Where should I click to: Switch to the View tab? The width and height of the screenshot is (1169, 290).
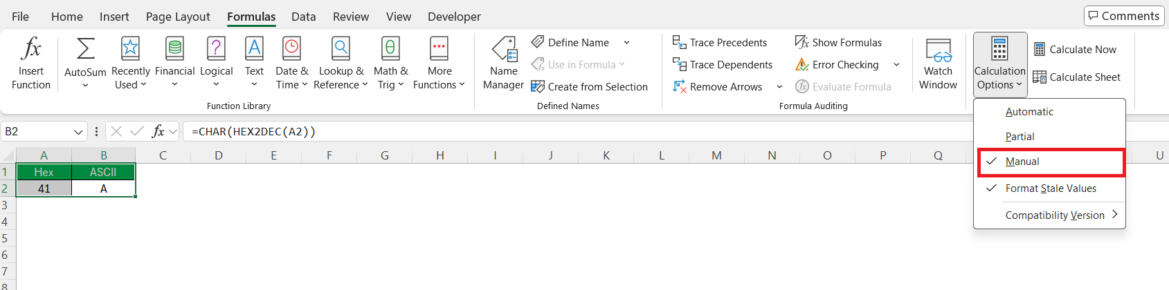point(399,17)
